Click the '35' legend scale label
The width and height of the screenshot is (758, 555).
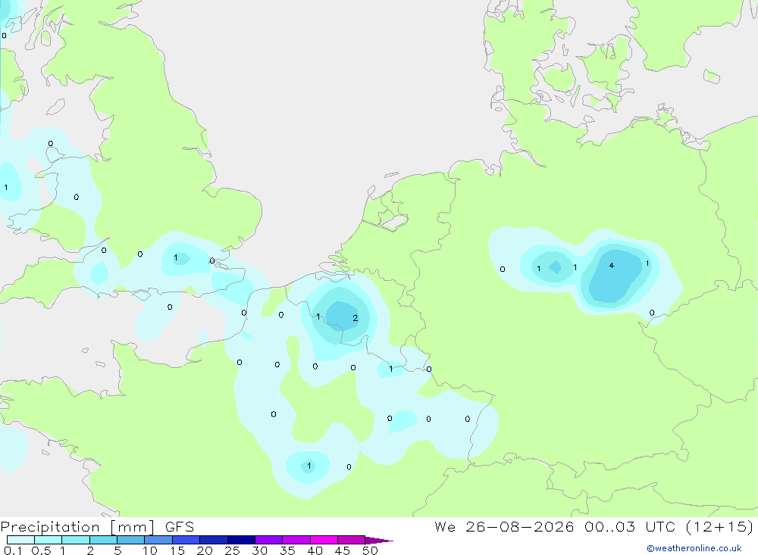click(x=287, y=550)
